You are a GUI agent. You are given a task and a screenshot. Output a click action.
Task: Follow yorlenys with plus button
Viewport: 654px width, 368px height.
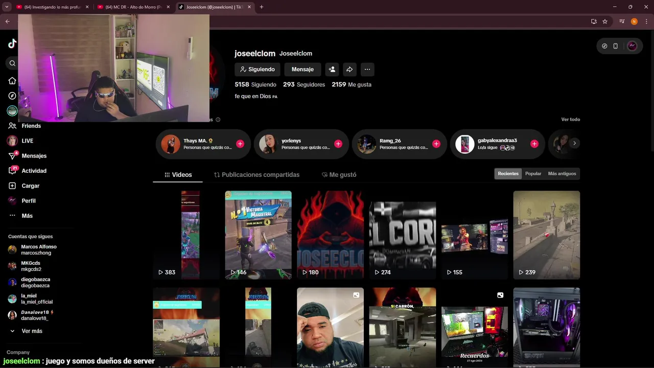pyautogui.click(x=338, y=144)
